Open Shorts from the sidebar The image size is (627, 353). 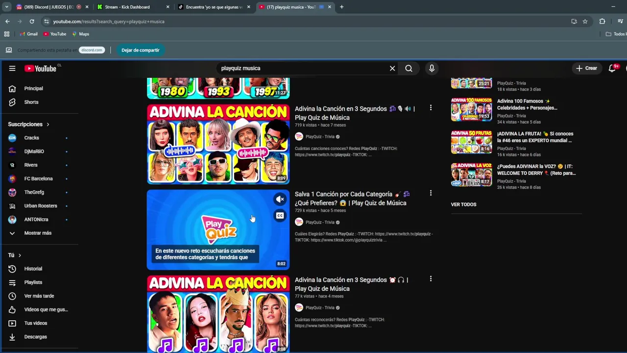[x=31, y=102]
